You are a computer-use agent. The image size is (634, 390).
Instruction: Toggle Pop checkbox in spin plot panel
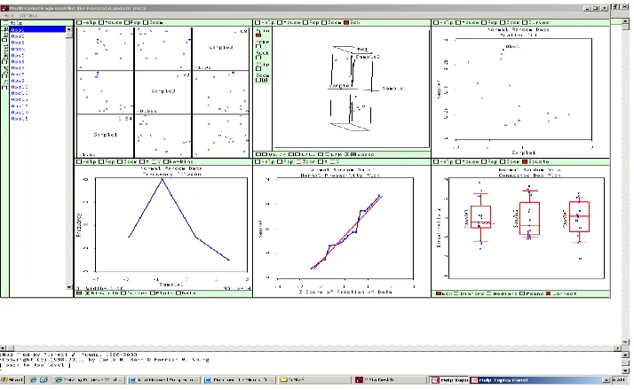(305, 23)
